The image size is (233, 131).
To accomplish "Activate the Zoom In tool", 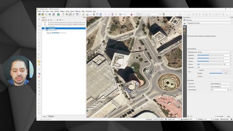I will (70, 15).
